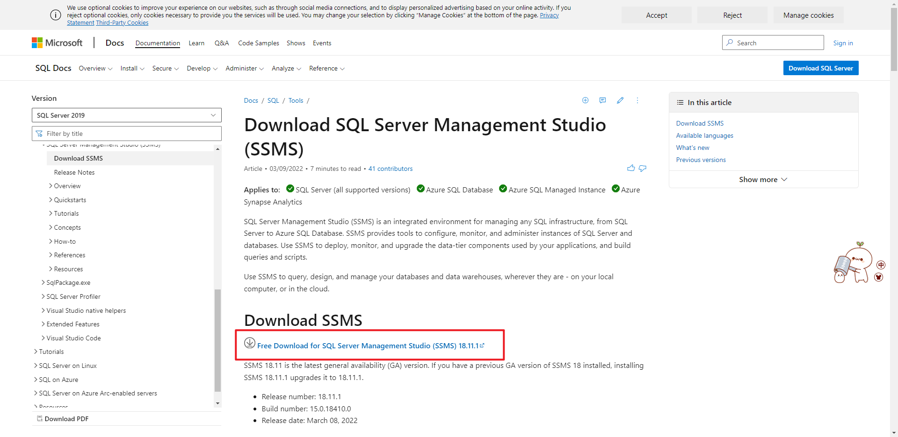Open the Shows tab

click(296, 43)
